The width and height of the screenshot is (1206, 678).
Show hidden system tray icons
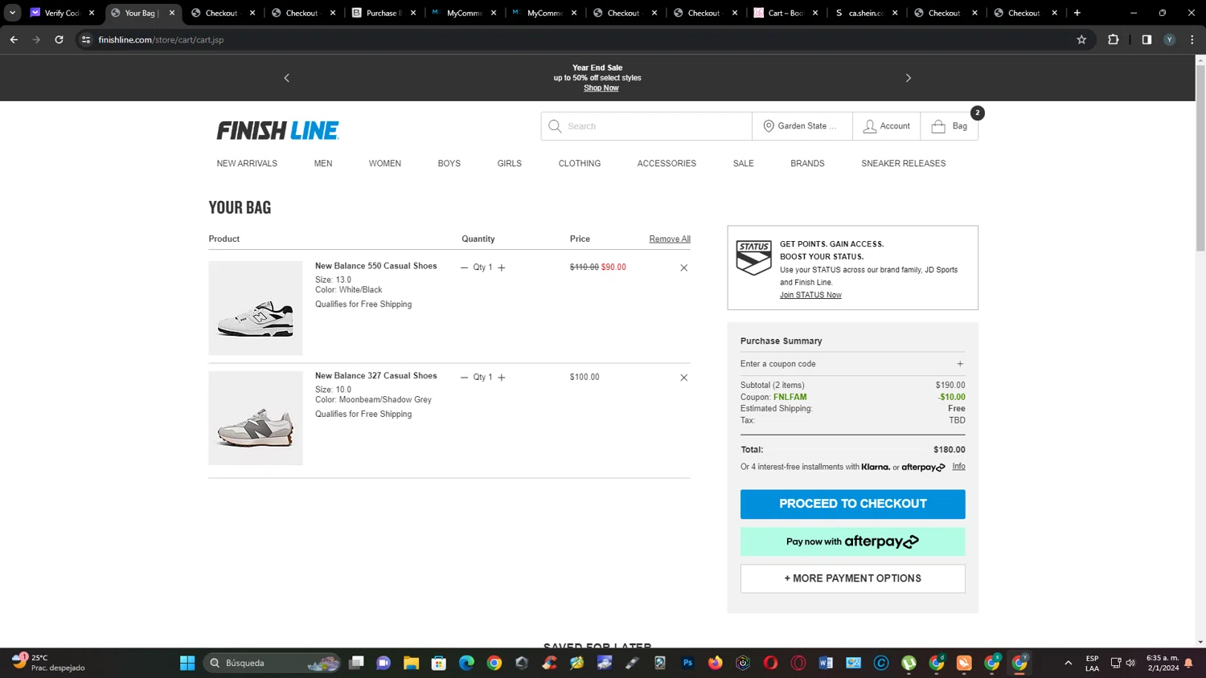pos(1069,663)
